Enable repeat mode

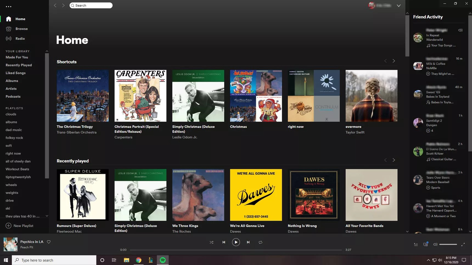[260, 242]
